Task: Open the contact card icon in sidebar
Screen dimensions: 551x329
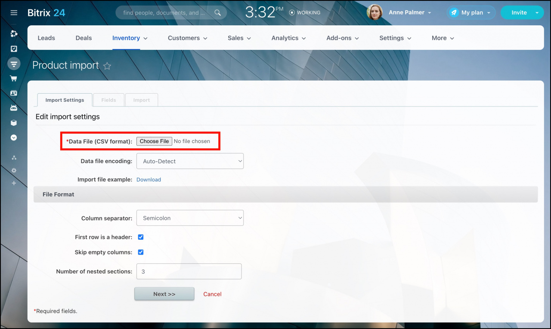Action: [x=14, y=93]
